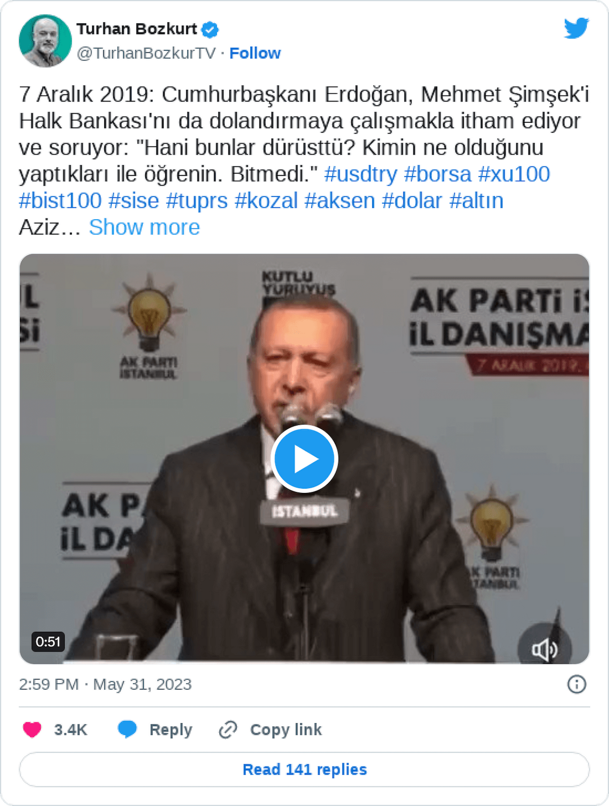This screenshot has width=609, height=806.
Task: Play the embedded video
Action: (304, 459)
